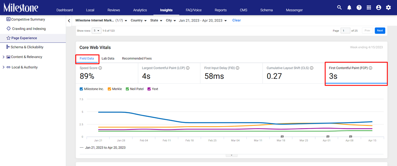Open the Country filter dropdown
The height and width of the screenshot is (166, 397).
(138, 20)
